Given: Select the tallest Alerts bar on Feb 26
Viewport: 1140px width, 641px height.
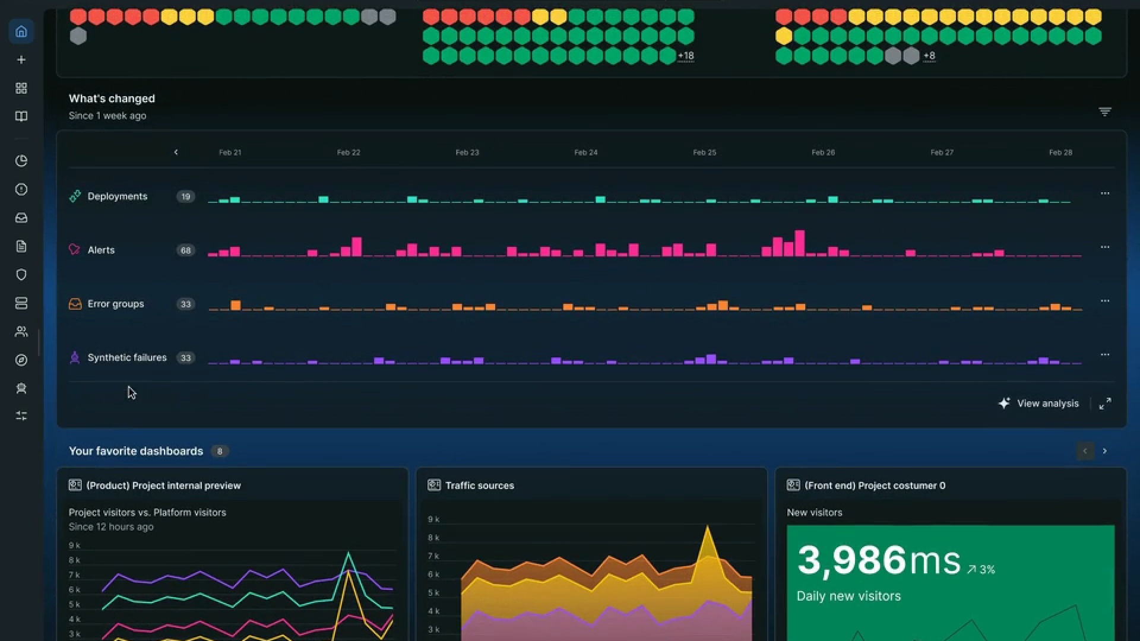Looking at the screenshot, I should click(800, 243).
